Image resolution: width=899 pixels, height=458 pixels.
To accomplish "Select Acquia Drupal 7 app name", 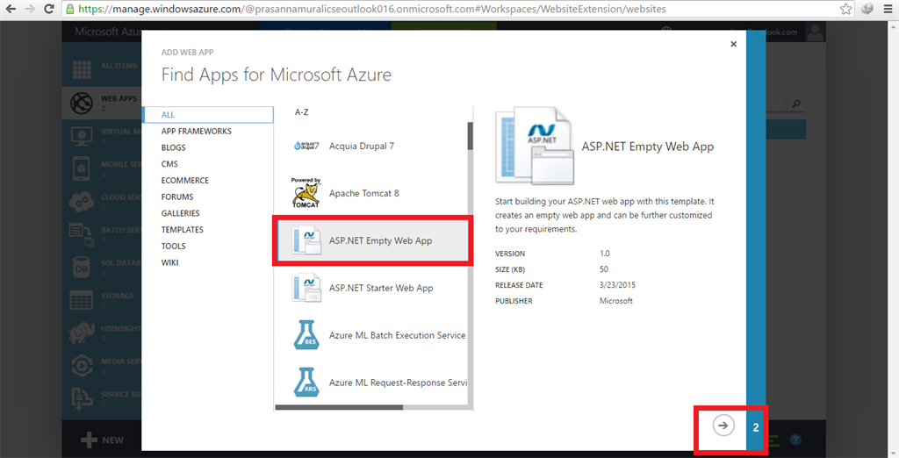I will click(361, 147).
